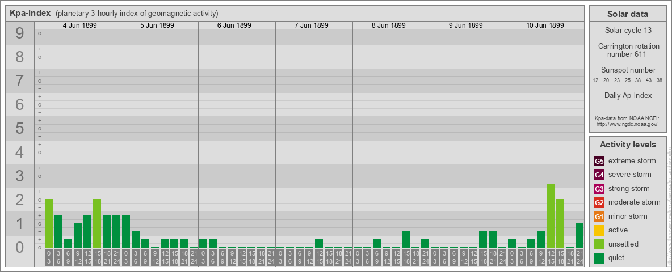Click the light green 15-18h bar on 10 Jun
This screenshot has width=672, height=272.
(560, 223)
